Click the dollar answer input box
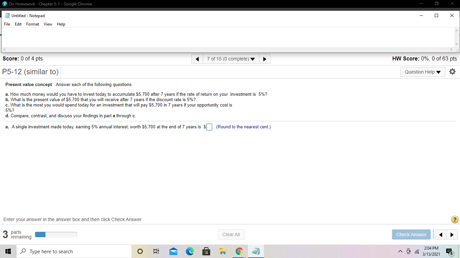The width and height of the screenshot is (460, 258). 209,127
